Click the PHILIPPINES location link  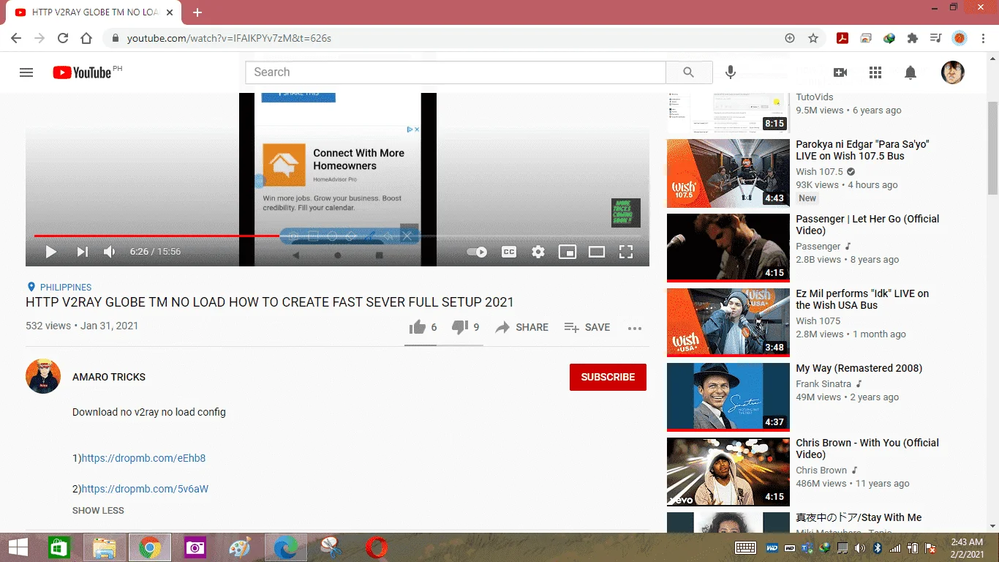coord(66,288)
